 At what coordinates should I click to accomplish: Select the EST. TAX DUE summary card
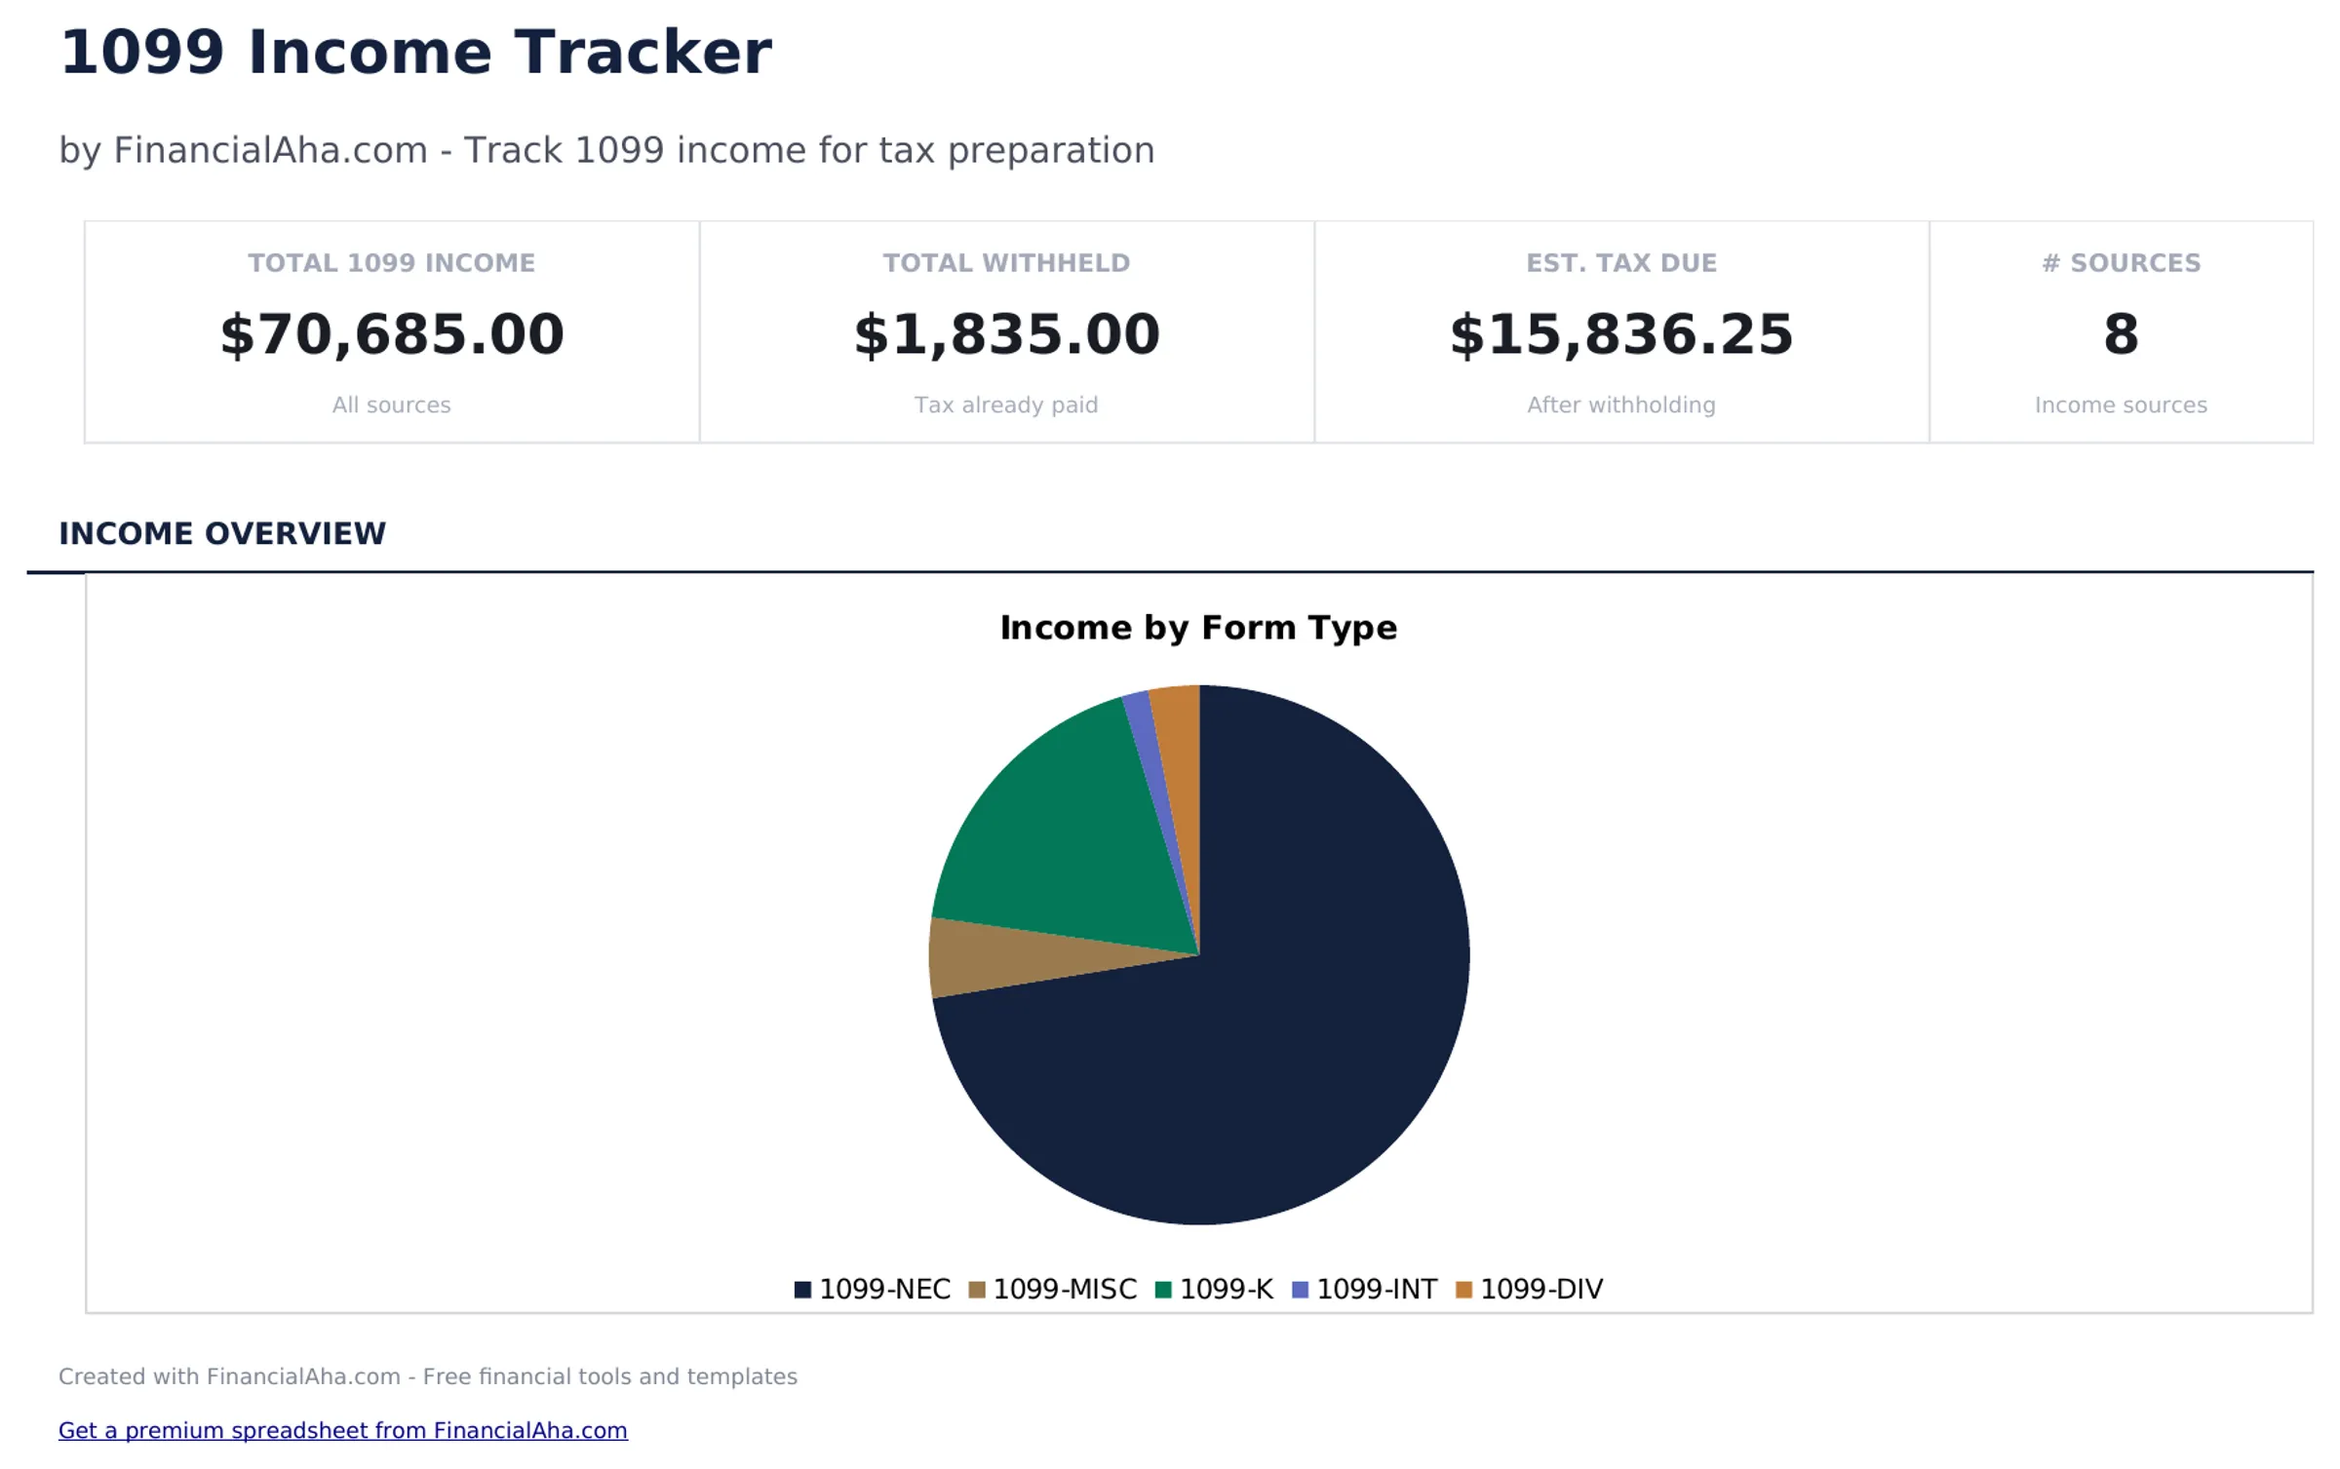(x=1621, y=333)
